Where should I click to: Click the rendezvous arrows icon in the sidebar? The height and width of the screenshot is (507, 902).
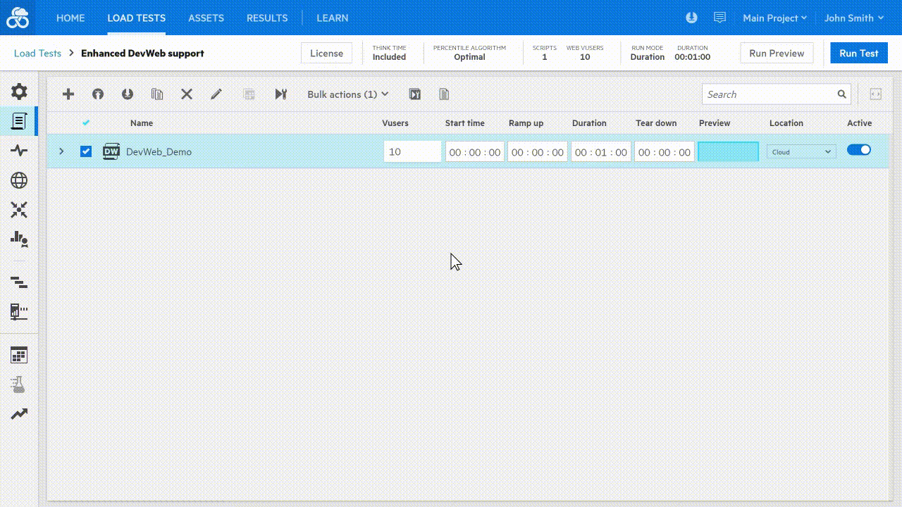click(19, 210)
